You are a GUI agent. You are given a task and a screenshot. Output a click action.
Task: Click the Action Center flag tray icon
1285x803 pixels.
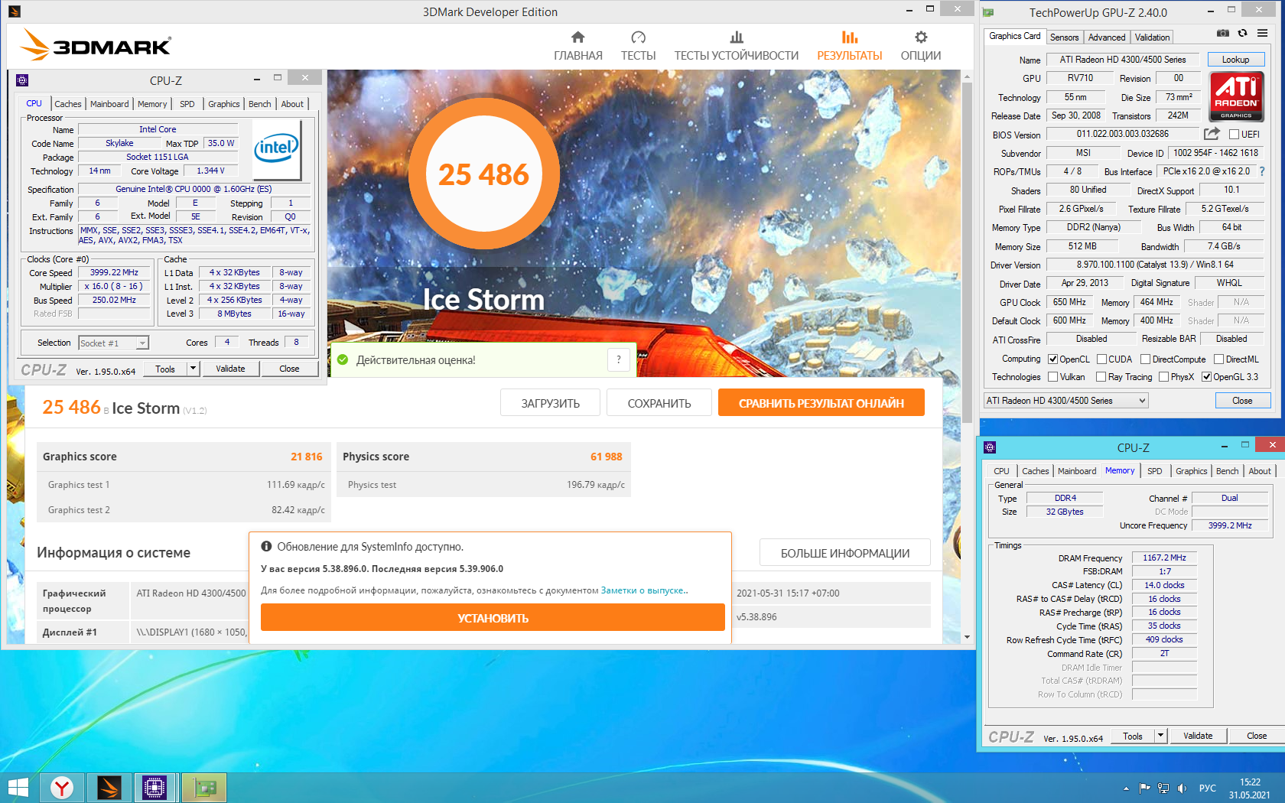pos(1144,788)
